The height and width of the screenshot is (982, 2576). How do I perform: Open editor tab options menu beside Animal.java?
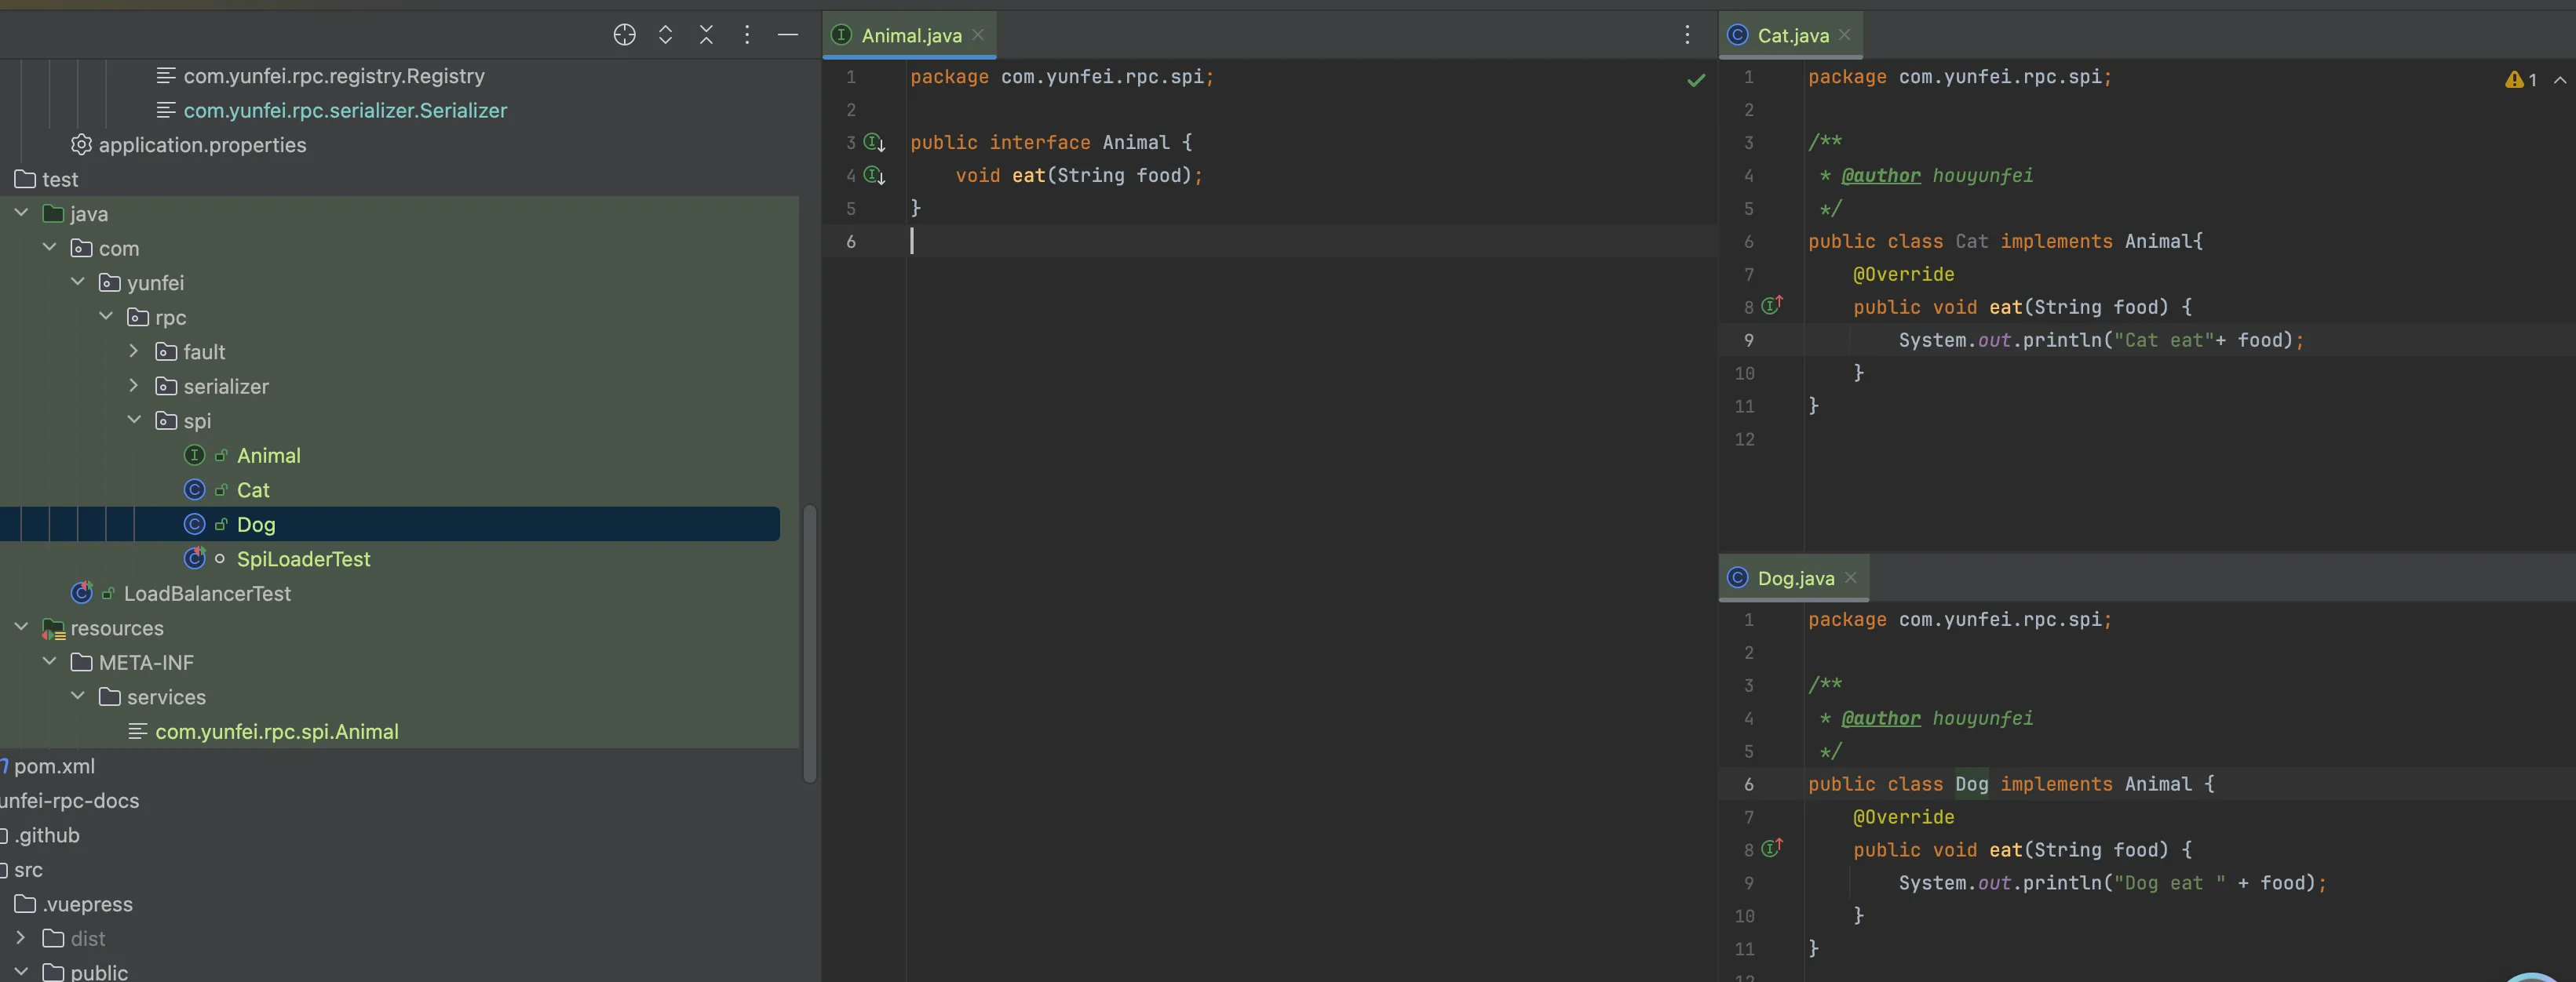1687,35
